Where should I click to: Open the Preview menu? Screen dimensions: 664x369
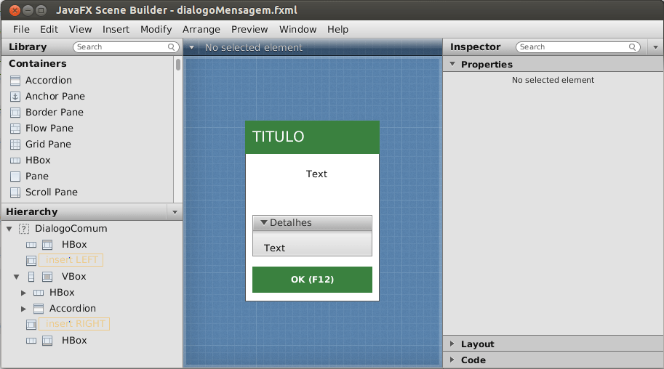(x=249, y=29)
